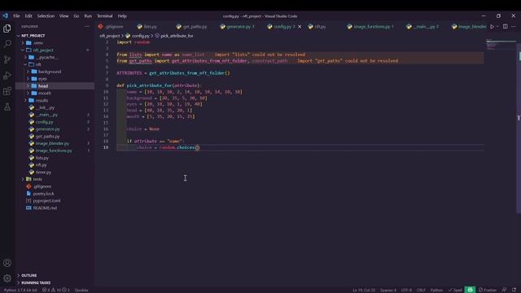Expand the RUNNING TASKS section
Screen dimensions: 521x293
(x=36, y=282)
